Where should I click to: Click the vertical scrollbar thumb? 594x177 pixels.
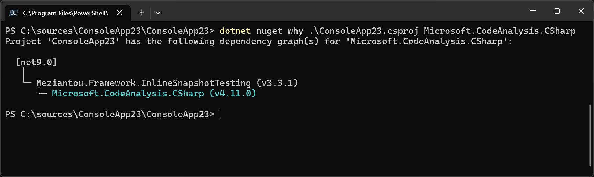tap(590, 135)
